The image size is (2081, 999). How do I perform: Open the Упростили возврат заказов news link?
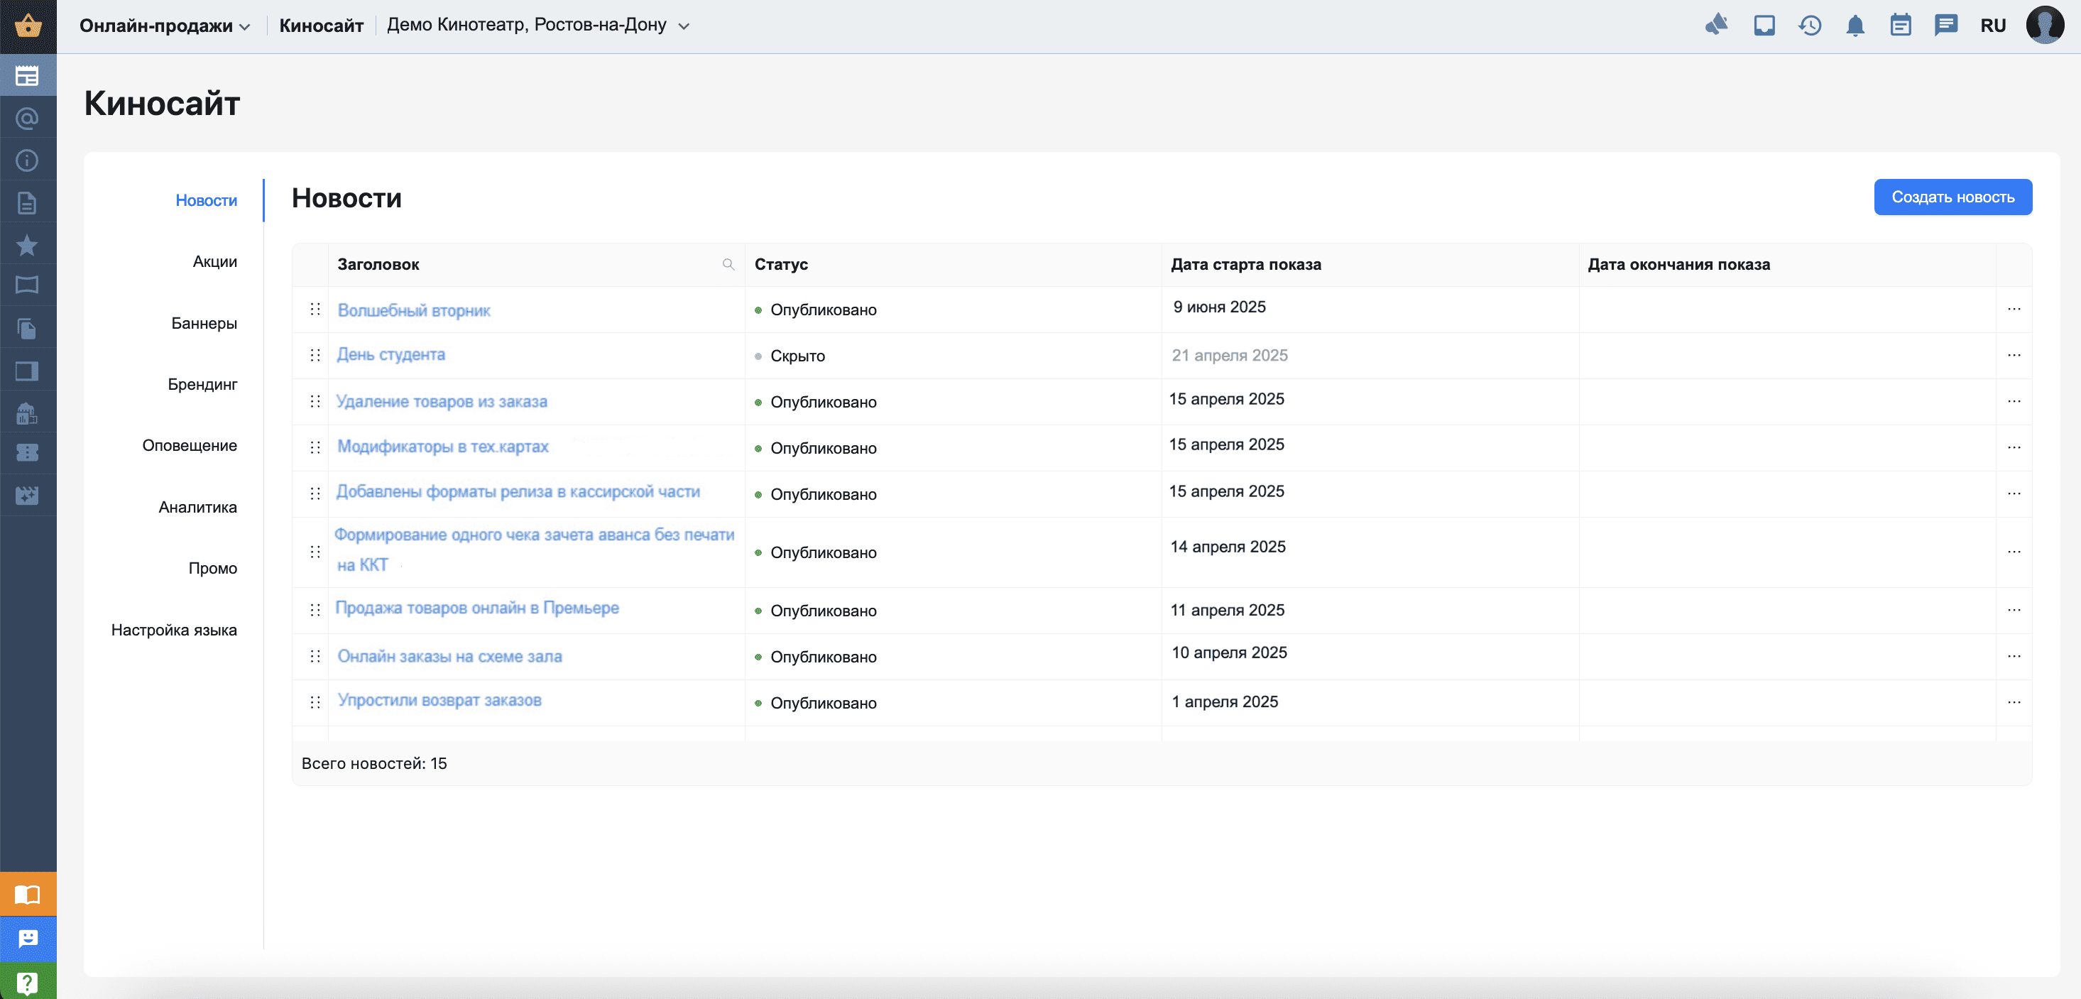click(x=439, y=700)
